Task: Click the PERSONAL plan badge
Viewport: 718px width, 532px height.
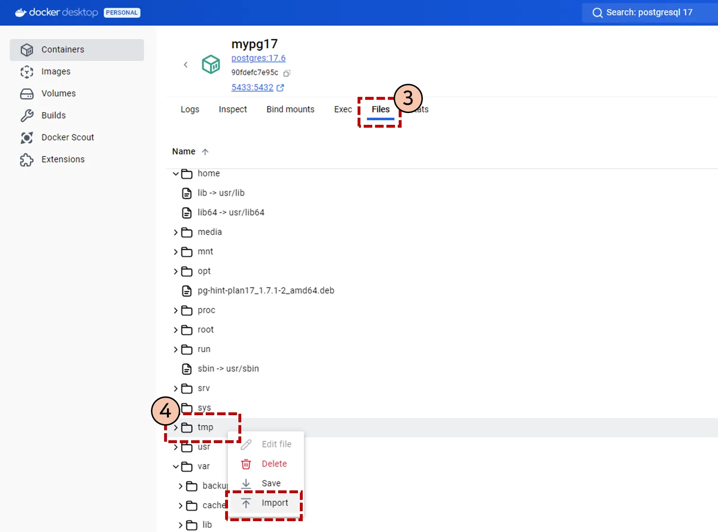Action: pyautogui.click(x=122, y=13)
